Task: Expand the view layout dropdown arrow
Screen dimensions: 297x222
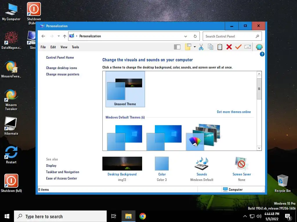Action: [x=195, y=47]
